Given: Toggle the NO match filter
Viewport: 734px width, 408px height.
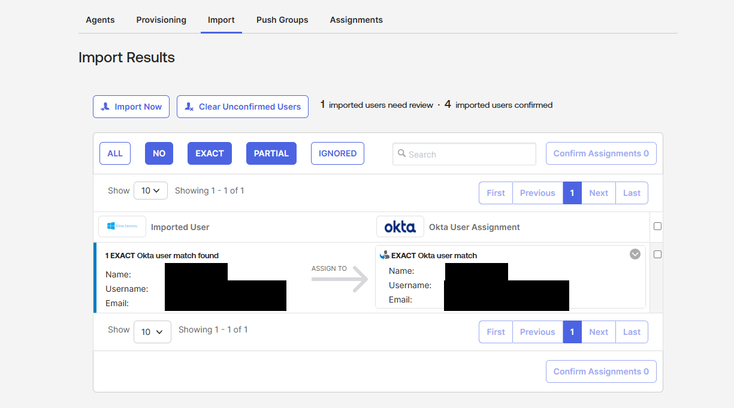Looking at the screenshot, I should tap(159, 153).
